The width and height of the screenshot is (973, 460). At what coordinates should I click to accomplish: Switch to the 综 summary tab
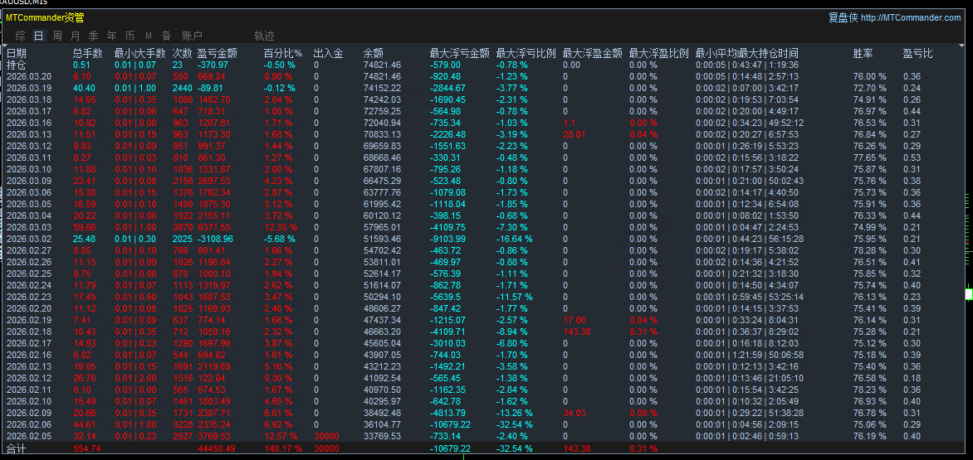(21, 36)
